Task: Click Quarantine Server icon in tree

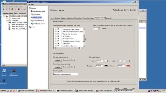Action: pyautogui.click(x=32, y=21)
